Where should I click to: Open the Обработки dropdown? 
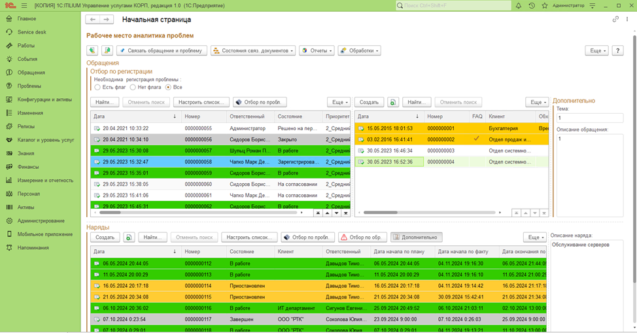360,50
